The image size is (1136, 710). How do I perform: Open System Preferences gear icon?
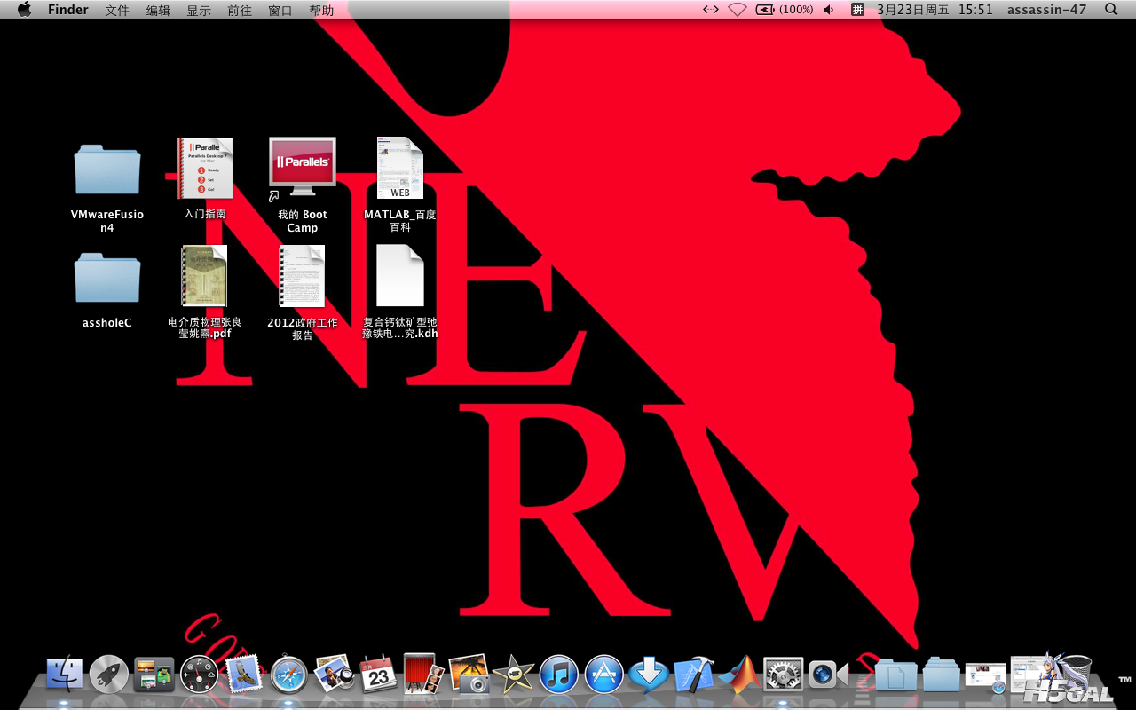pyautogui.click(x=784, y=674)
